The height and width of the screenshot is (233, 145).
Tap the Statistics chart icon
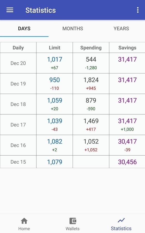[121, 220]
